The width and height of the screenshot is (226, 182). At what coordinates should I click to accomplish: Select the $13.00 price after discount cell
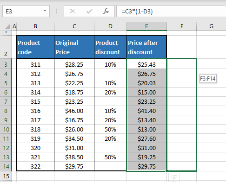click(146, 129)
